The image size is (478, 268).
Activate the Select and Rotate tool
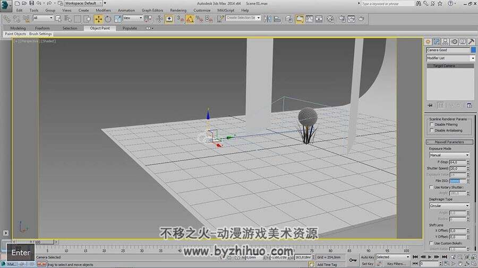(x=108, y=19)
